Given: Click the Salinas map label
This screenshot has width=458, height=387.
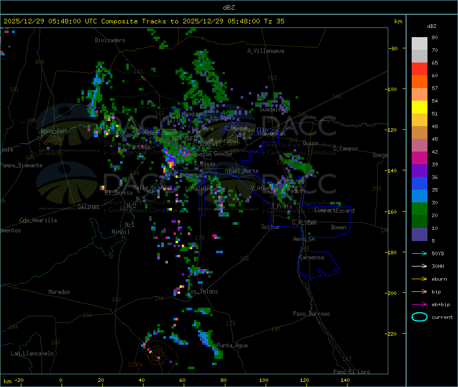Looking at the screenshot, I should [88, 206].
